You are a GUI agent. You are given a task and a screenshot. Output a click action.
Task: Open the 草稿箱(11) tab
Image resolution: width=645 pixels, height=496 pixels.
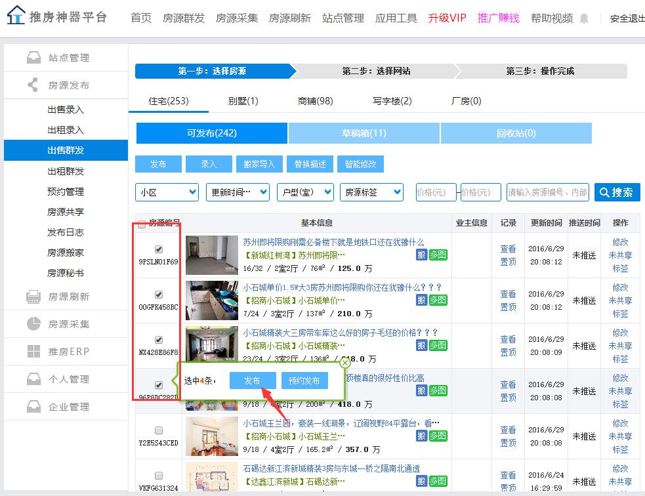pyautogui.click(x=364, y=133)
